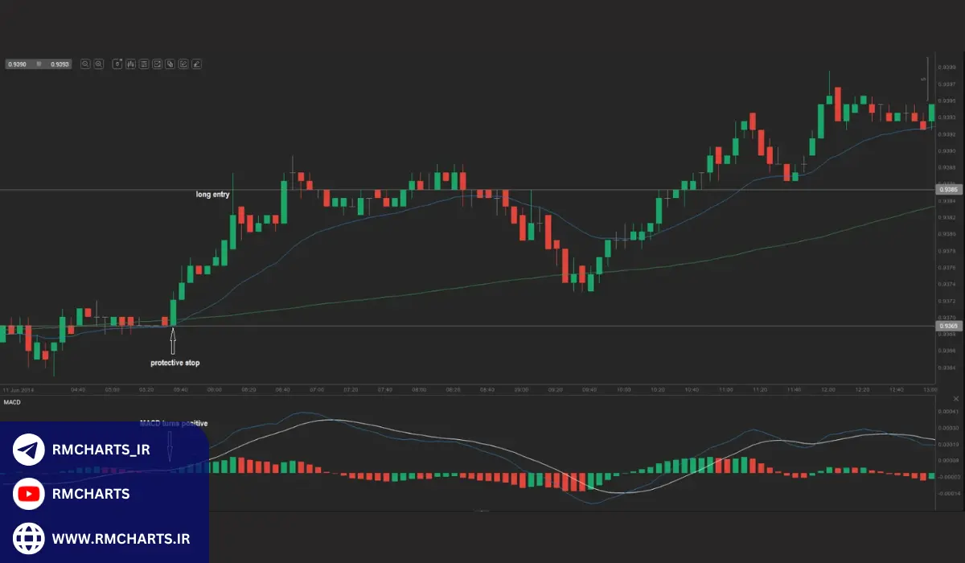Open the WWW.RMCHARTS.IR link text
Screen dimensions: 965x563
click(121, 538)
